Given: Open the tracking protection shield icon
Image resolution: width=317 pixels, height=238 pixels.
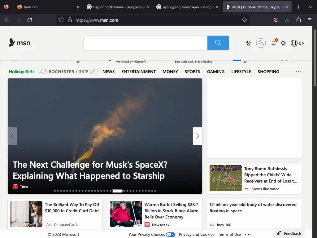Looking at the screenshot, I should click(x=61, y=20).
